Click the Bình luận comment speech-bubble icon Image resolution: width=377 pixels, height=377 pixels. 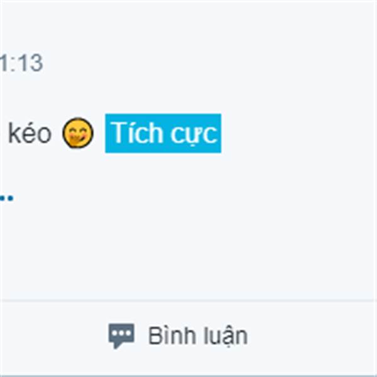click(x=121, y=336)
